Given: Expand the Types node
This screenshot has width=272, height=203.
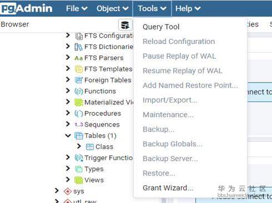Looking at the screenshot, I should [68, 169].
